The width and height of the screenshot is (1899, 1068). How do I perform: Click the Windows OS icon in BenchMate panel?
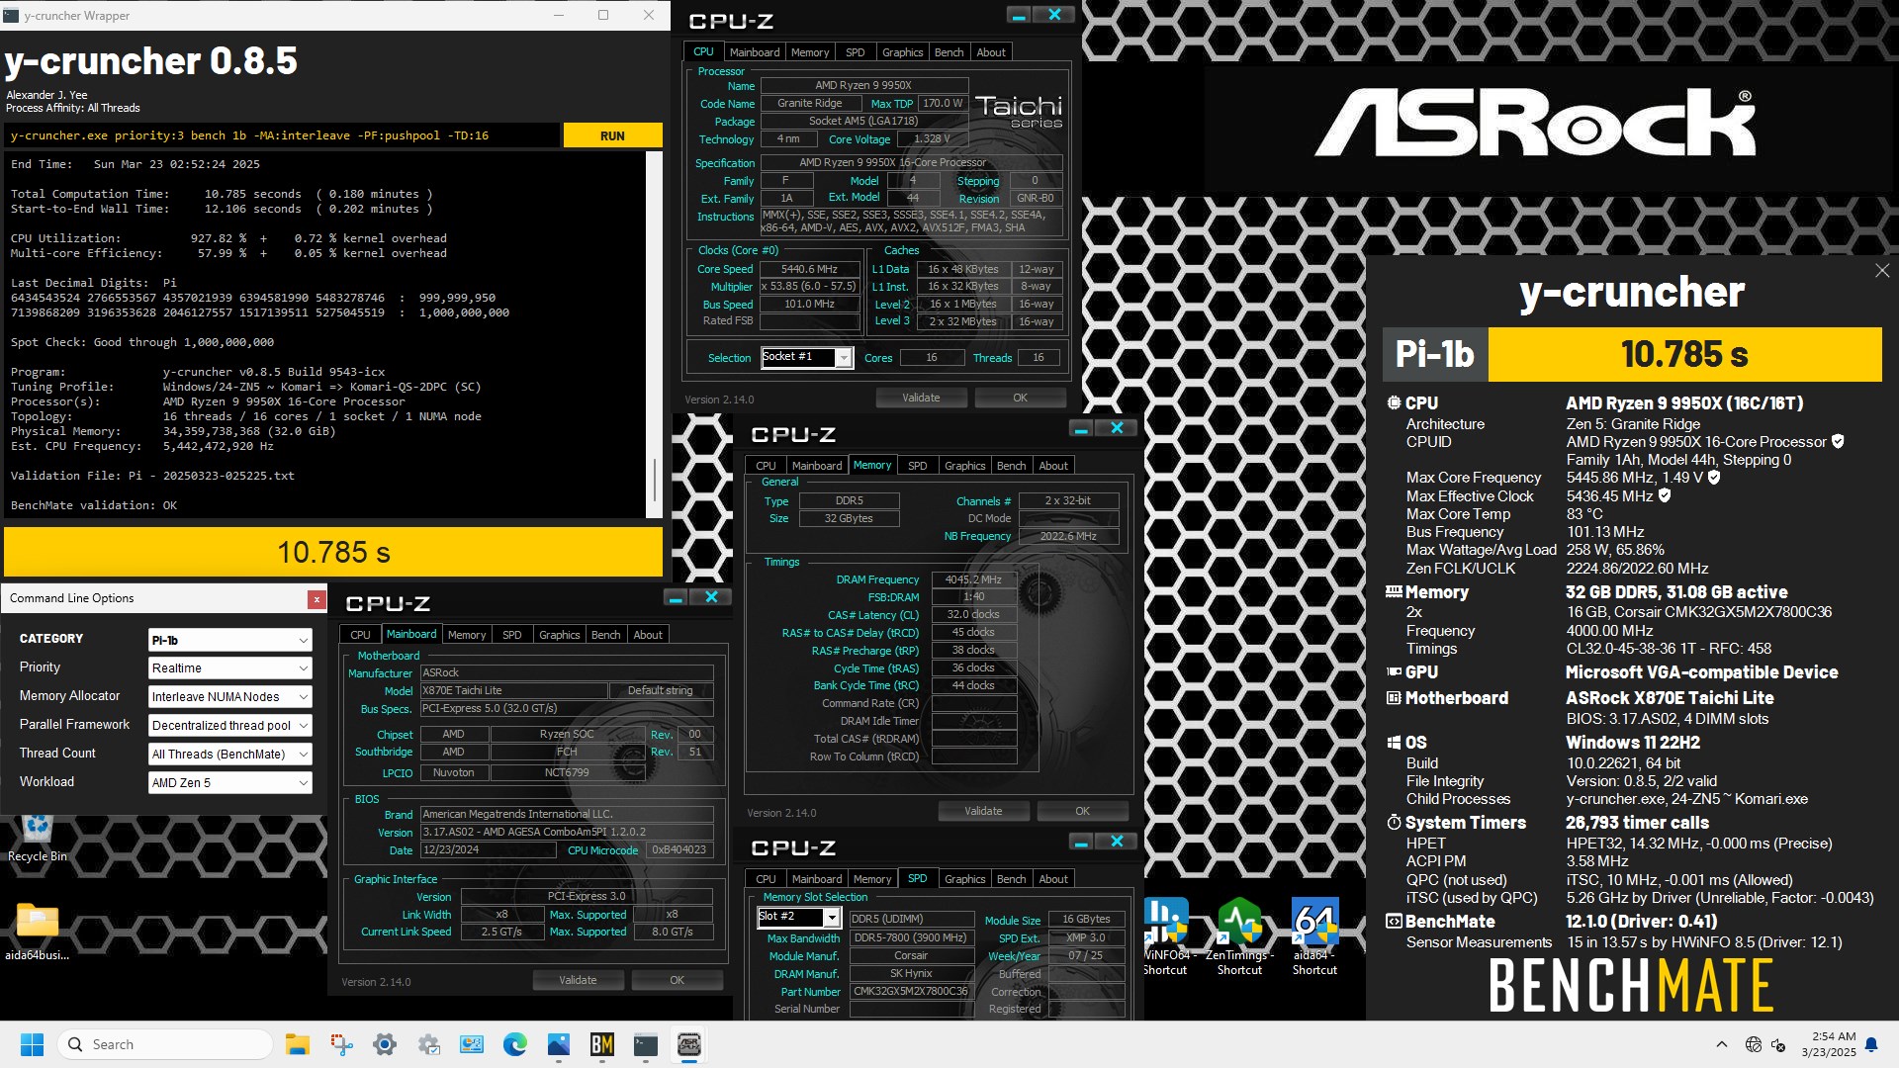(1394, 742)
